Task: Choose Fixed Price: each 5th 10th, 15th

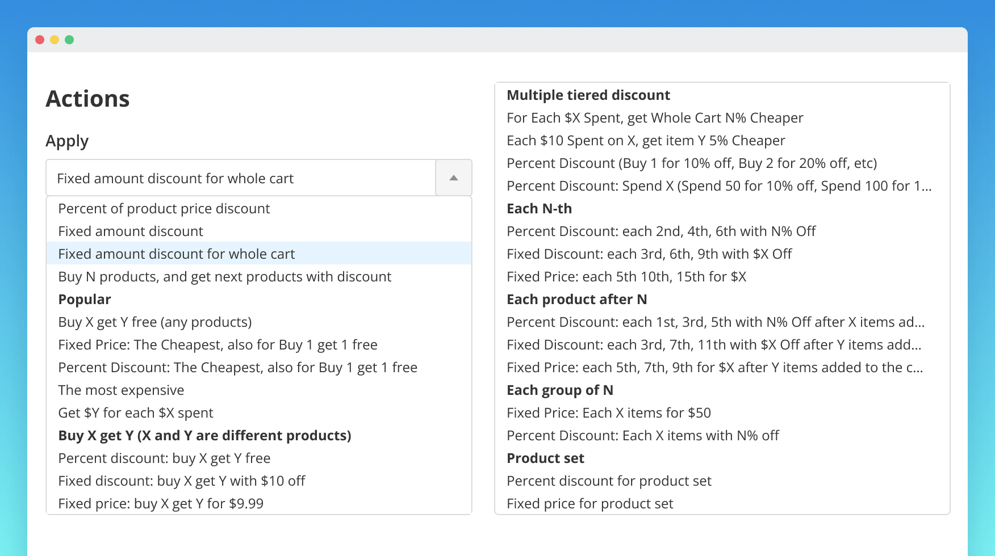Action: coord(626,277)
